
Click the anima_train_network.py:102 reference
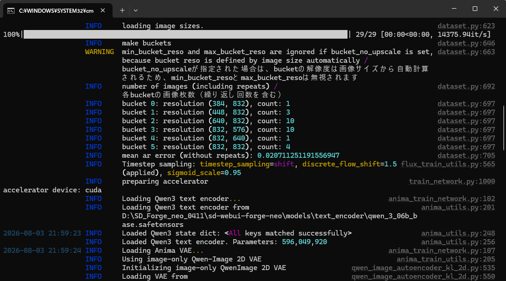441,199
